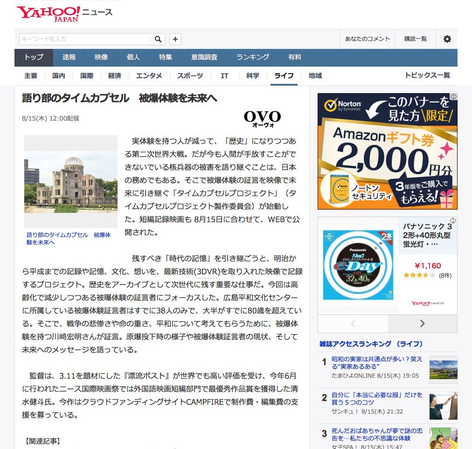Click the plus button beside search
Image resolution: width=472 pixels, height=449 pixels.
point(175,39)
